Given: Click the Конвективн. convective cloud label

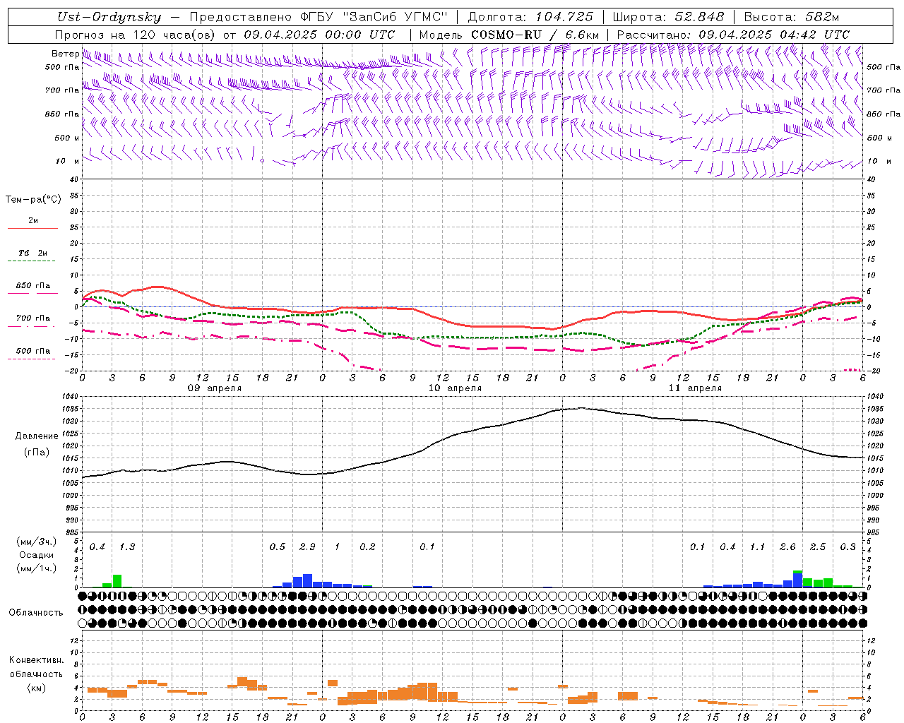Looking at the screenshot, I should pos(36,660).
